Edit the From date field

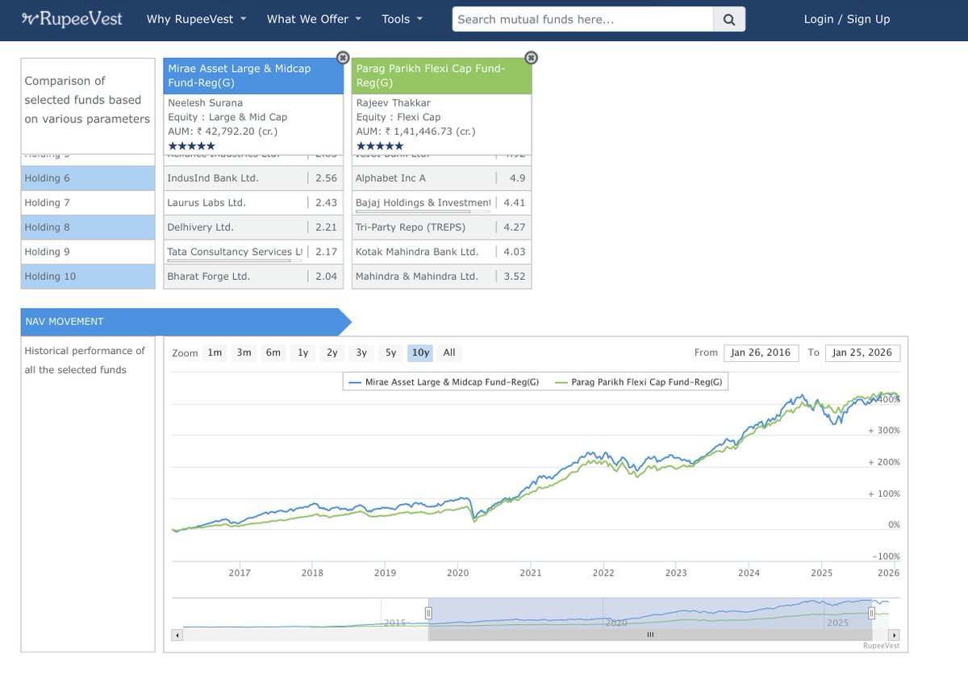[761, 352]
